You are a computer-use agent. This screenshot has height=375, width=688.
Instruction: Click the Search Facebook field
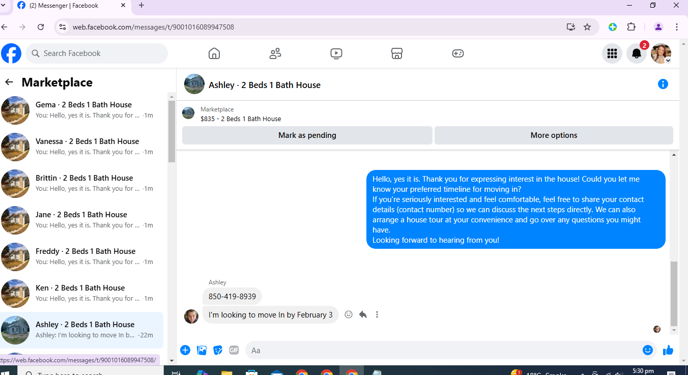(x=97, y=53)
